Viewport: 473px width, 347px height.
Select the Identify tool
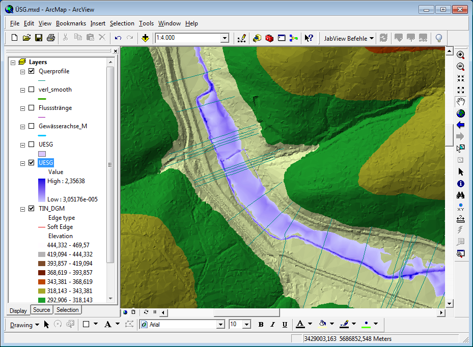tap(461, 184)
